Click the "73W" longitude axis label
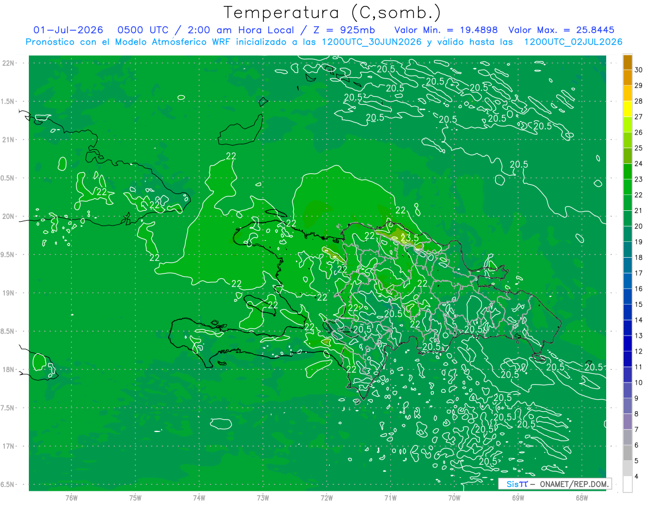Image resolution: width=653 pixels, height=505 pixels. pyautogui.click(x=263, y=497)
